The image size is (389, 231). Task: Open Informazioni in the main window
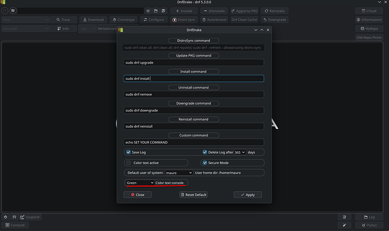click(369, 20)
